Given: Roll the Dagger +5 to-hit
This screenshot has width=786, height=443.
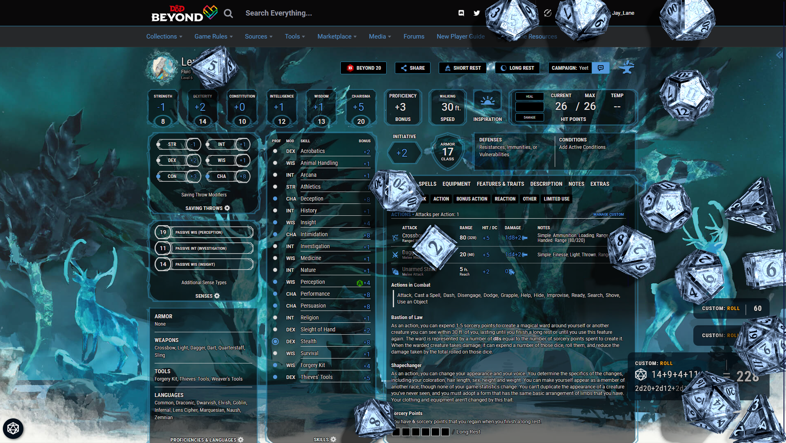Looking at the screenshot, I should point(486,255).
